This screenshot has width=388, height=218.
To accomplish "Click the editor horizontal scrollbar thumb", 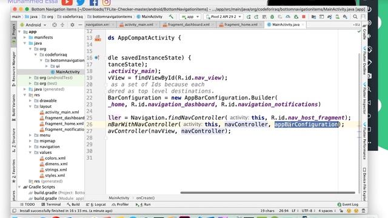I will click(267, 193).
